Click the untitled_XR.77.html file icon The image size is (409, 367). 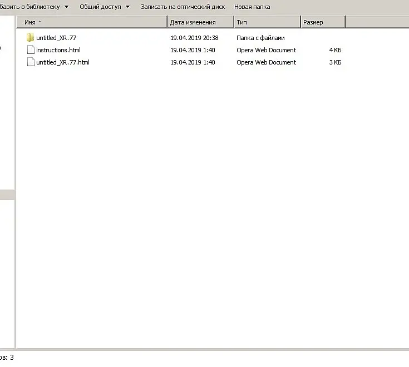(x=31, y=62)
